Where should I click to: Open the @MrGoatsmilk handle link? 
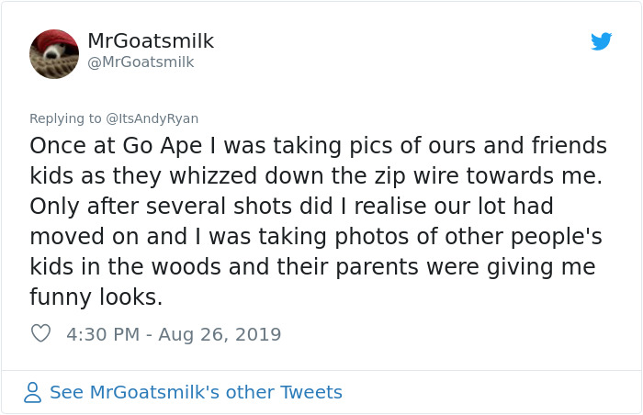point(141,62)
